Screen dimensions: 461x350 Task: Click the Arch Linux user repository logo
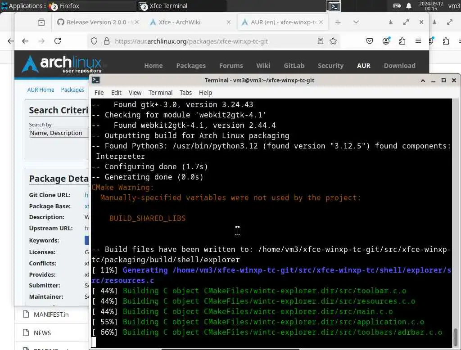62,64
